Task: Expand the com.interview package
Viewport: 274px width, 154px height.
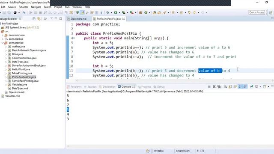Action: pyautogui.click(x=3, y=35)
